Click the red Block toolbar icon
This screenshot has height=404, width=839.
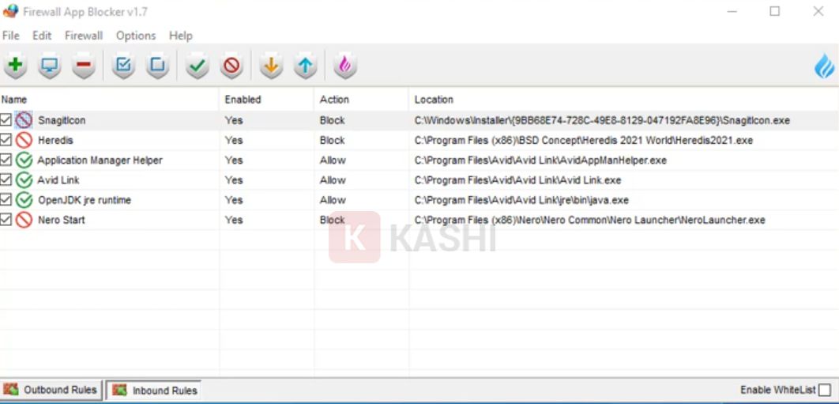[x=231, y=66]
